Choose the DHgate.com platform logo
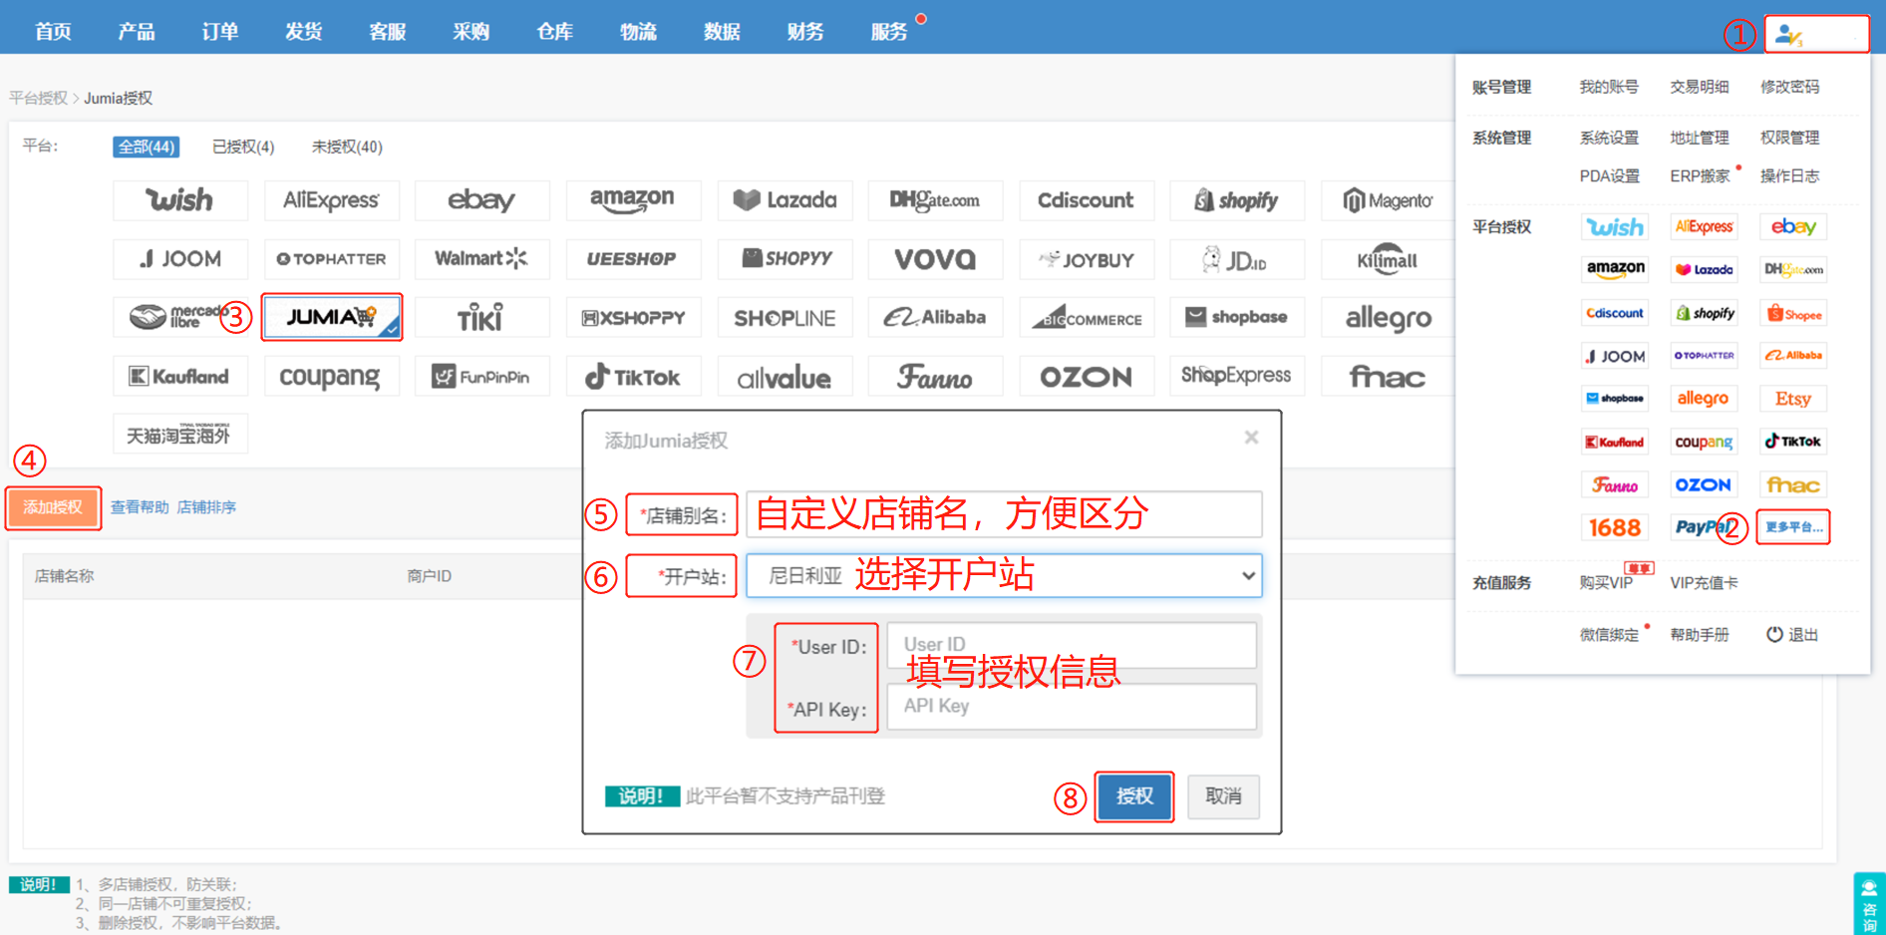 [x=935, y=200]
